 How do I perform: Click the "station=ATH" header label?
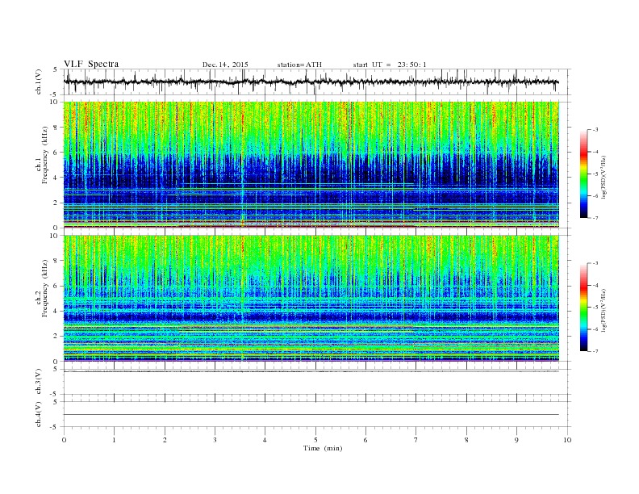299,65
